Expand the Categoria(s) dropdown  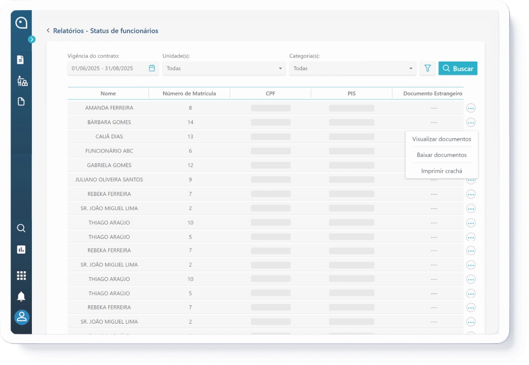(x=352, y=68)
